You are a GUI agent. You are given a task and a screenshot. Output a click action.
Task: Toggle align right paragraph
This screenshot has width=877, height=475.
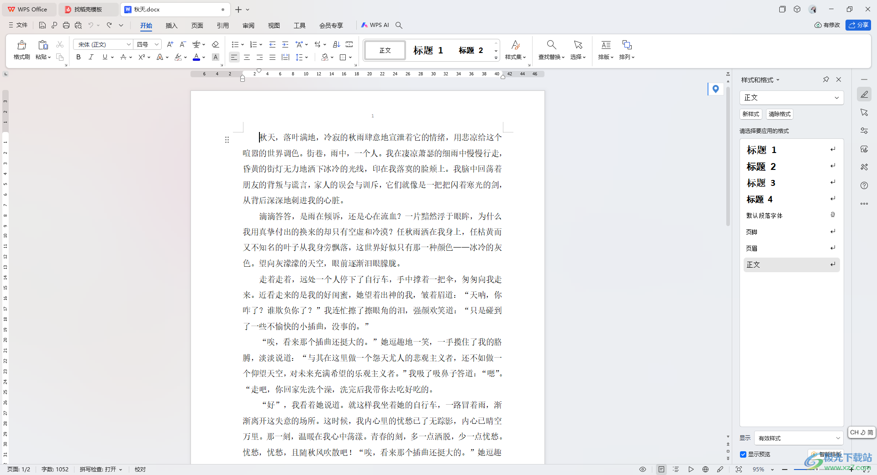[259, 57]
